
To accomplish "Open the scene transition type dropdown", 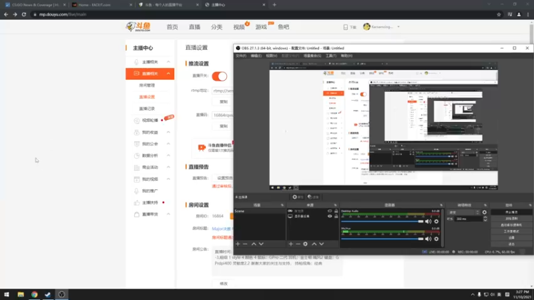I will [x=463, y=212].
